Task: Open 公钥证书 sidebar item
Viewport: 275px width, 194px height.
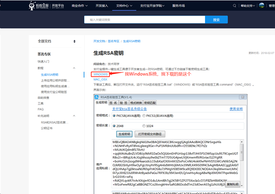Action: click(x=47, y=128)
